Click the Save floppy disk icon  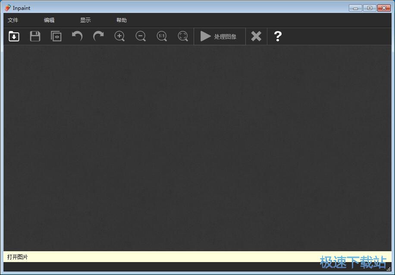35,36
